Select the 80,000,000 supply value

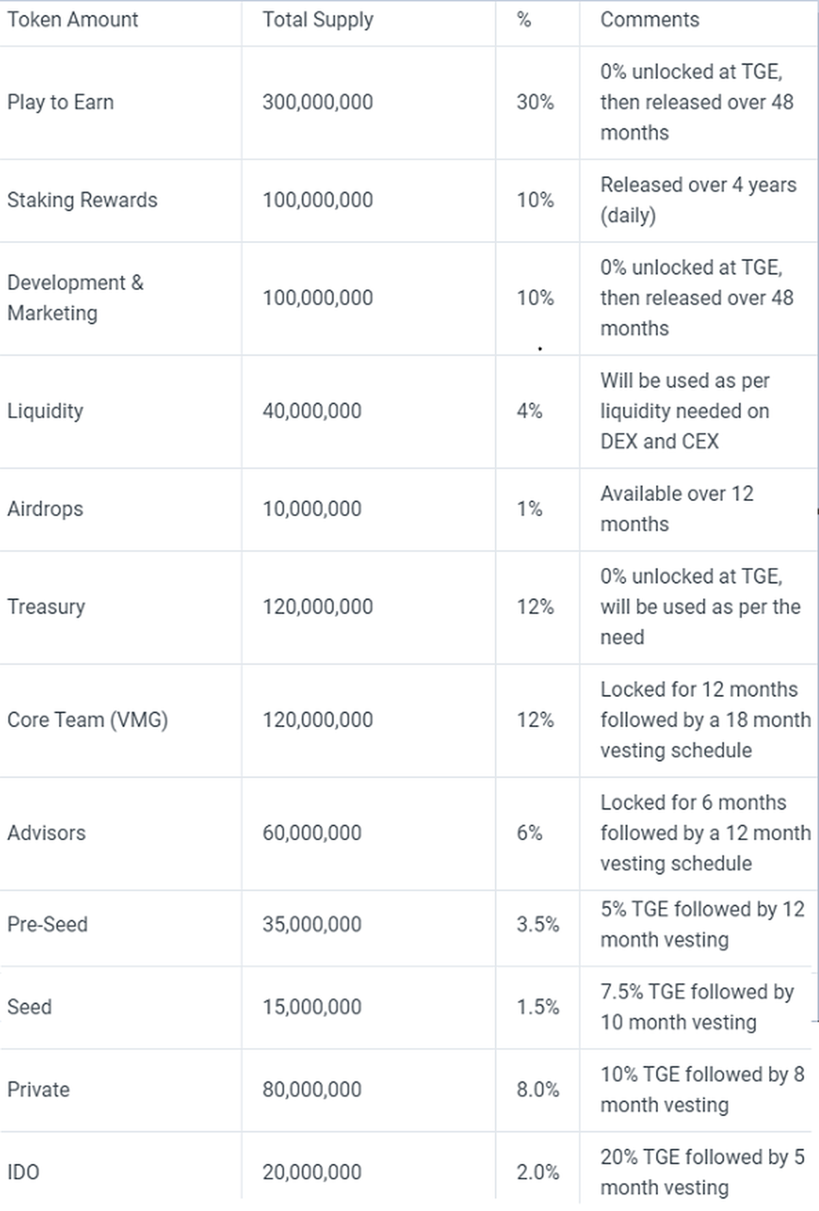click(x=312, y=1089)
